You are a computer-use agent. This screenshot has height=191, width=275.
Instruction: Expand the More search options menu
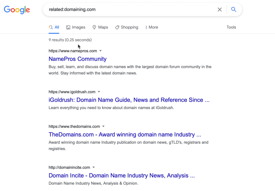pos(151,27)
